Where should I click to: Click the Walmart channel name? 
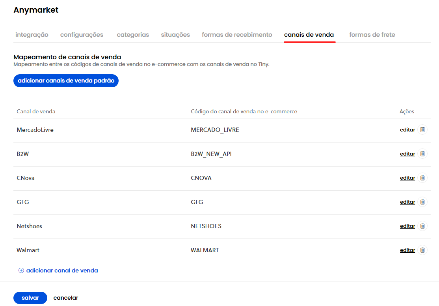(x=28, y=250)
